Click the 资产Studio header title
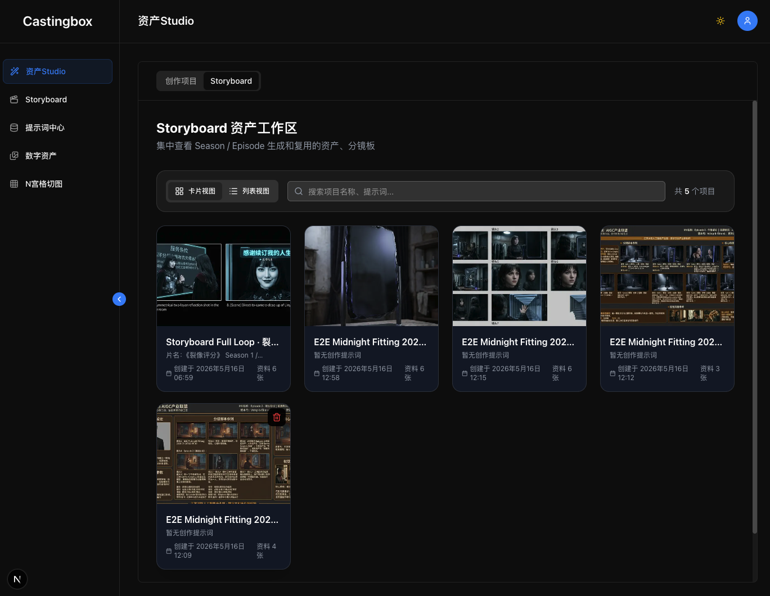The width and height of the screenshot is (770, 596). tap(166, 21)
